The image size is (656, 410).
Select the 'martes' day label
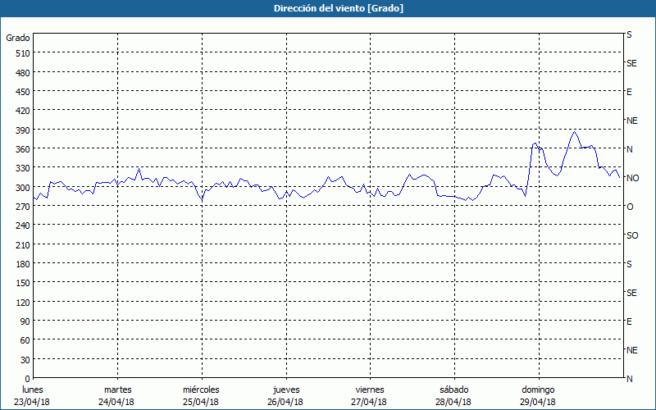(x=117, y=389)
